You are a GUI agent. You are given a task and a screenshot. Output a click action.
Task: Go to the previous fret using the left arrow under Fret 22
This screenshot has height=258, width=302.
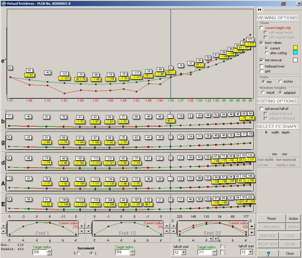[210, 238]
